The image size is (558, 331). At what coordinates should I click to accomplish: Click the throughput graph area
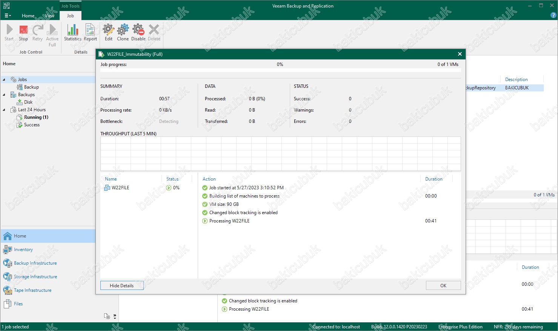click(x=280, y=153)
